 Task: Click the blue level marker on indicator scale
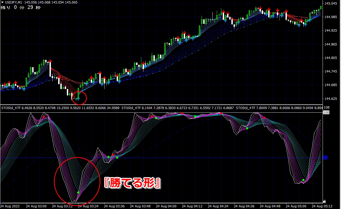click(x=325, y=158)
